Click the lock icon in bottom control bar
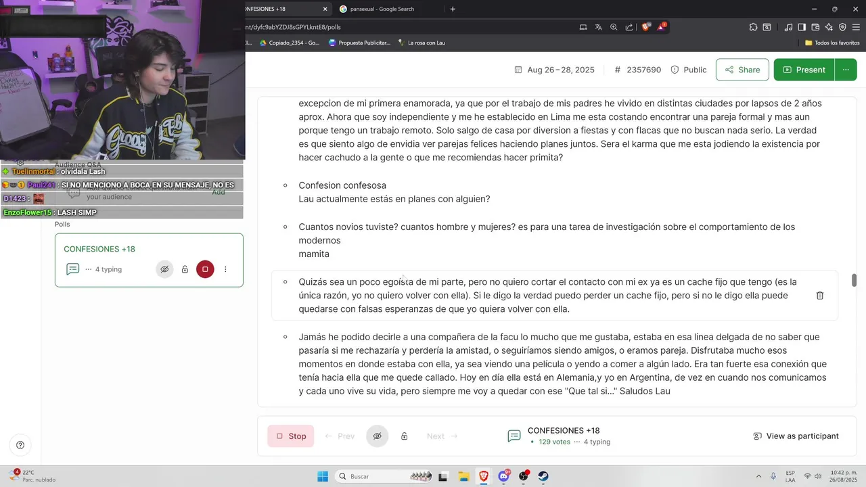The image size is (866, 487). pos(404,436)
